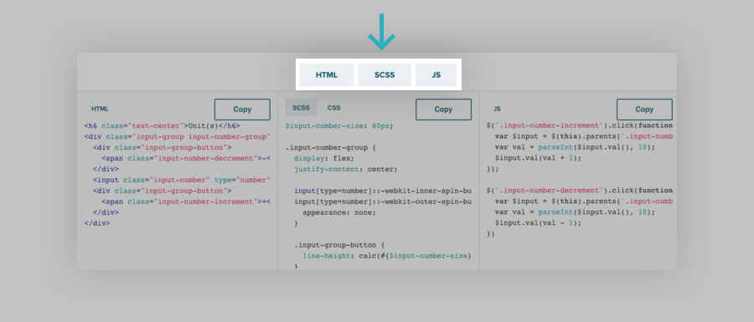
Task: Click the $input.val(val - 1) line
Action: coord(538,223)
